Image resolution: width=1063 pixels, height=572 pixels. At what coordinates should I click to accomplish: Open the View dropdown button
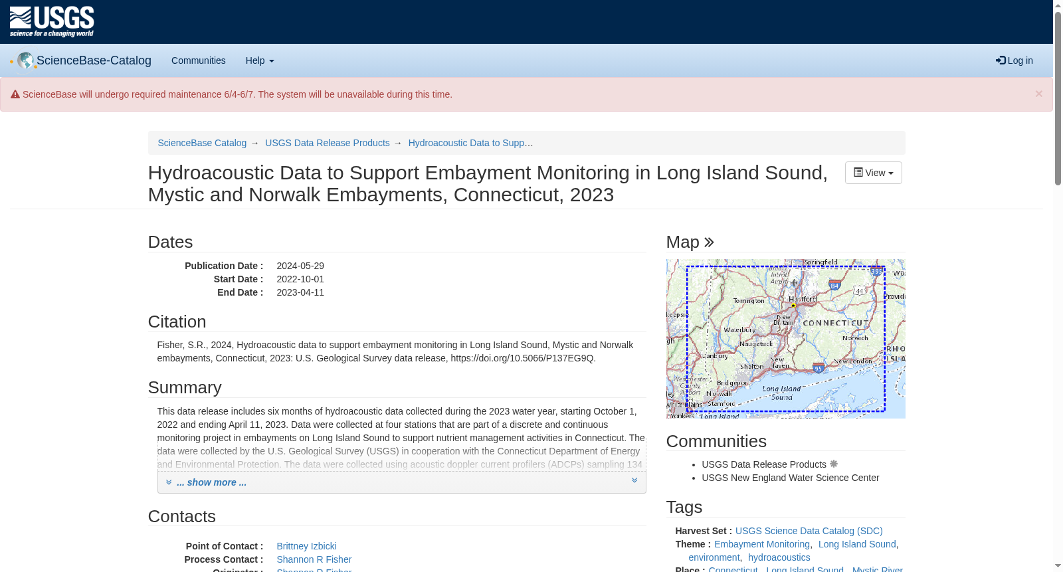873,173
